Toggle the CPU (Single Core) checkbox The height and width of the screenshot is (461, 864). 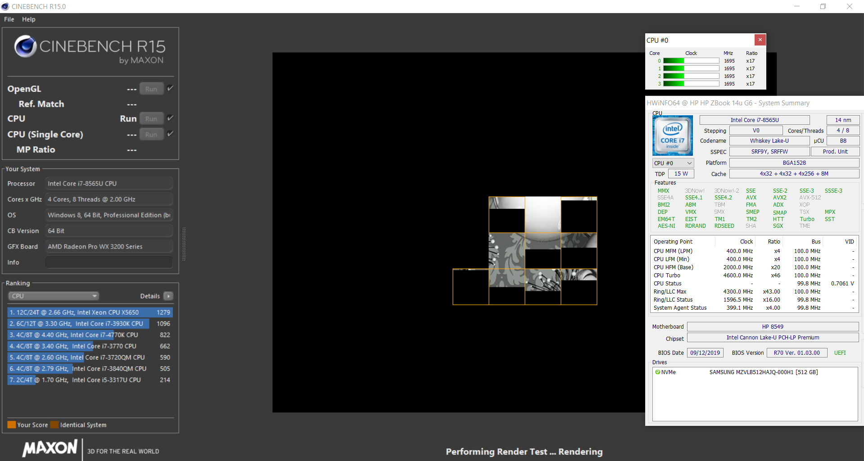(x=170, y=134)
